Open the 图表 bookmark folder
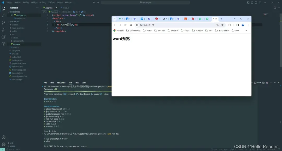The height and width of the screenshot is (151, 282). 236,30
